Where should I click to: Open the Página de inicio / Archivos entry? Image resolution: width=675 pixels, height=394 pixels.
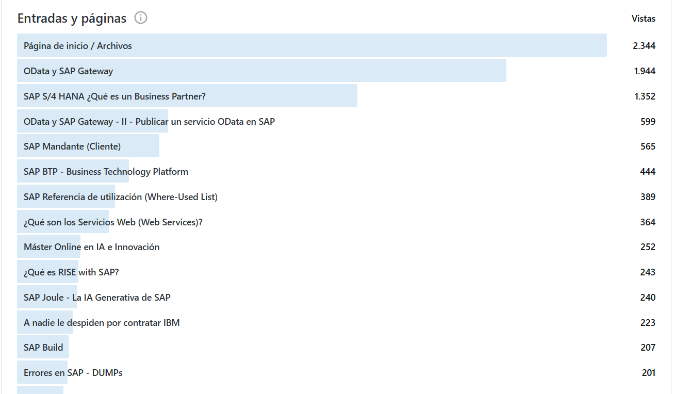coord(78,46)
